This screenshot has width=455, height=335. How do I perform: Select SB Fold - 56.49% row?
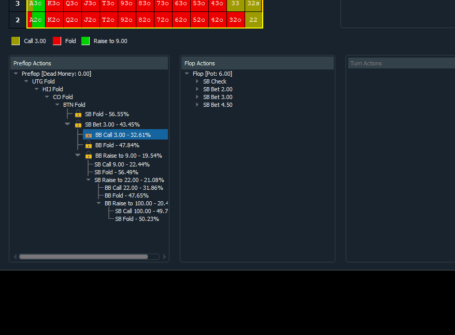[116, 172]
